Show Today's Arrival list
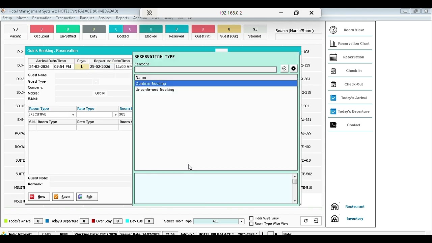Screen dimensions: 432x243 [x=350, y=98]
